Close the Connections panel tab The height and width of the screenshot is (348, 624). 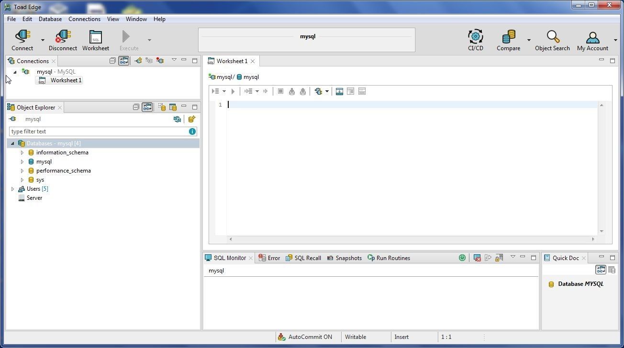[x=54, y=61]
